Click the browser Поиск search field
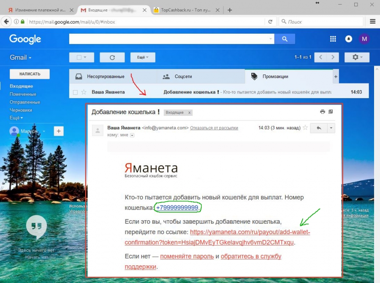The width and height of the screenshot is (380, 283). click(x=321, y=22)
